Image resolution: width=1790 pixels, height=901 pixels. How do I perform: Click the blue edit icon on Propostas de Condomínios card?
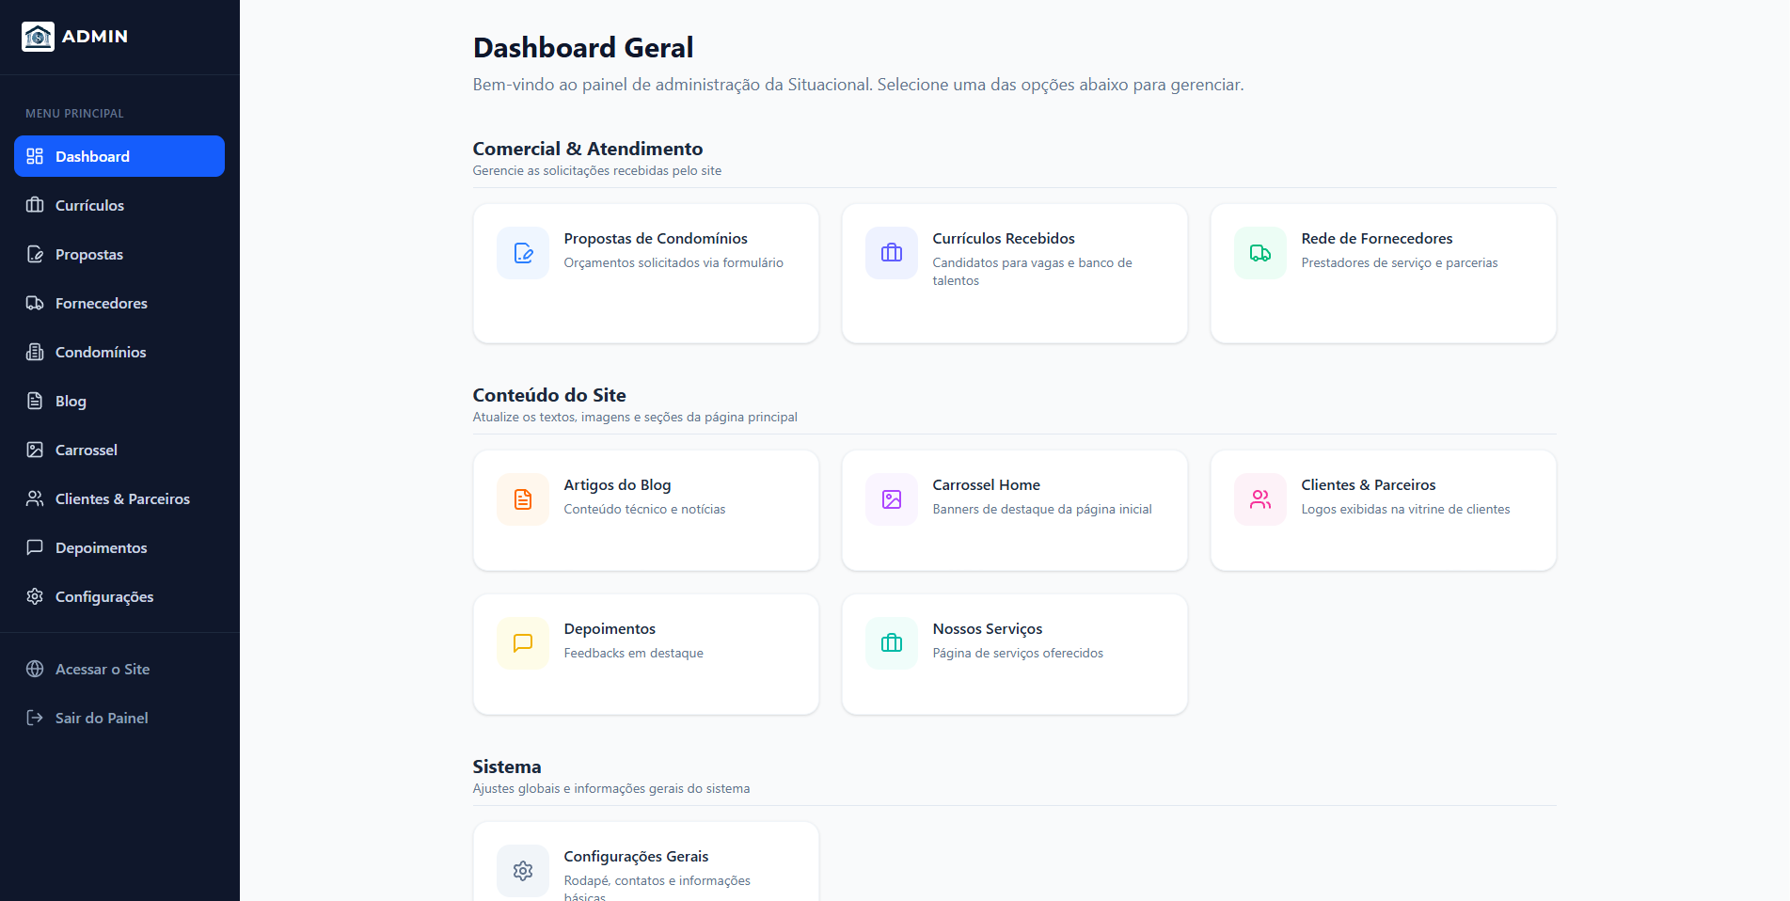(x=523, y=253)
